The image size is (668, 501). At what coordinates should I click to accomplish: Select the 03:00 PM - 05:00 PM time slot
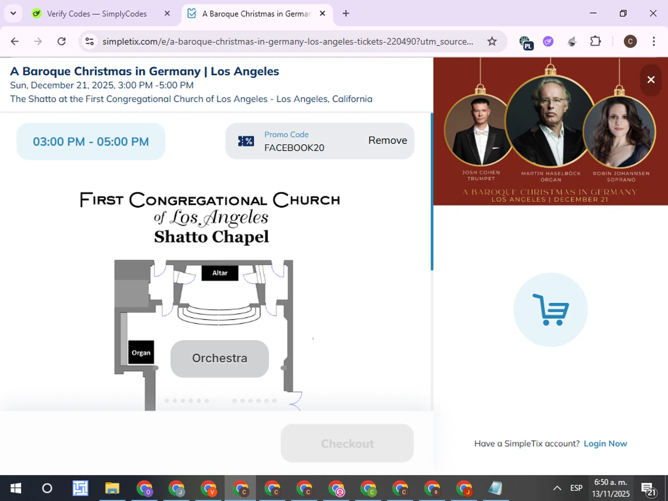(x=91, y=142)
